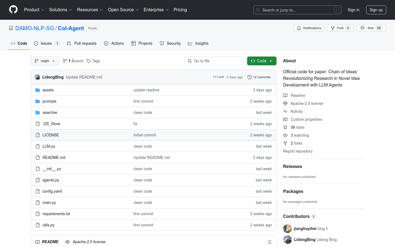This screenshot has width=395, height=247.
Task: Switch to the Pull requests tab
Action: [x=81, y=43]
